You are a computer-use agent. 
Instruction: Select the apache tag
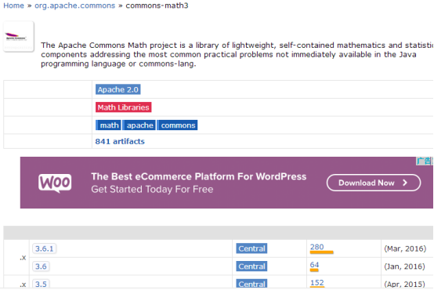(x=139, y=125)
